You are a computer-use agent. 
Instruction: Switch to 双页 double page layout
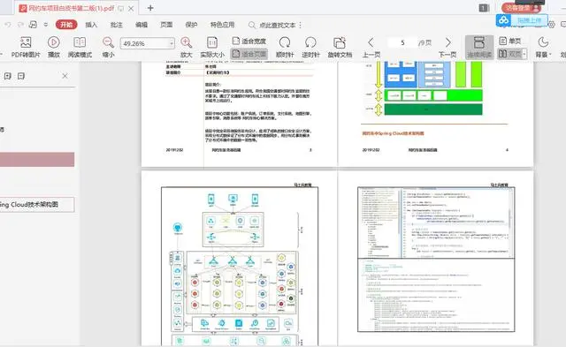coord(509,54)
